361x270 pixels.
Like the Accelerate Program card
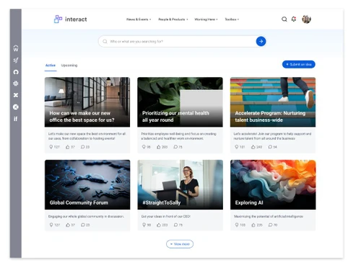(x=253, y=147)
